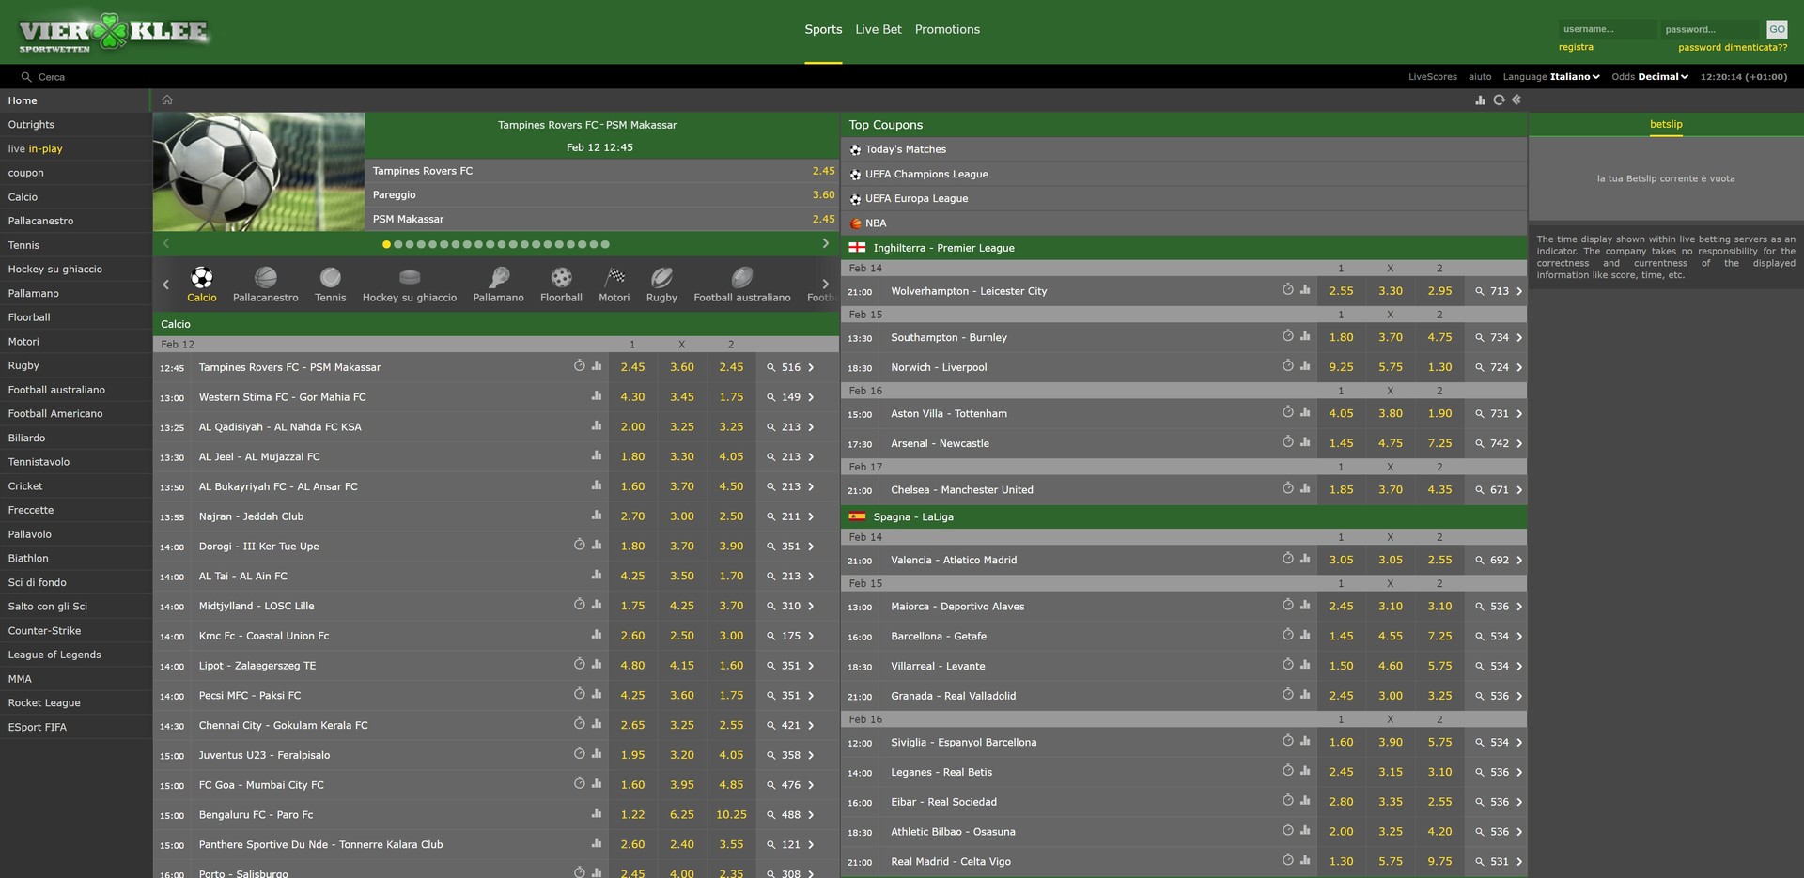
Task: Choose the Pallacanestro basketball icon in sports carousel
Action: 266,277
